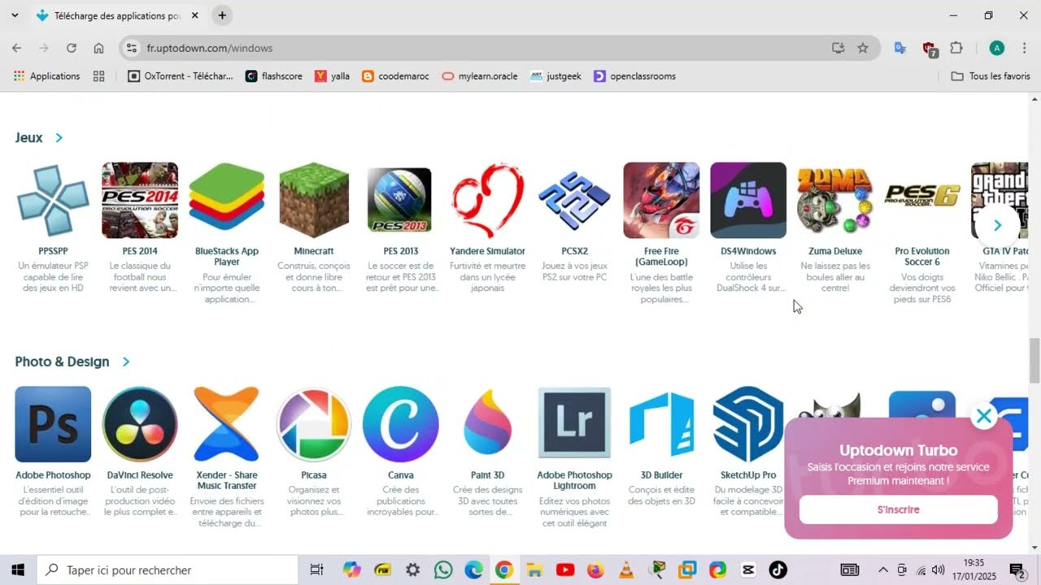This screenshot has width=1041, height=585.
Task: Select the DaVinci Resolve icon
Action: click(x=140, y=424)
